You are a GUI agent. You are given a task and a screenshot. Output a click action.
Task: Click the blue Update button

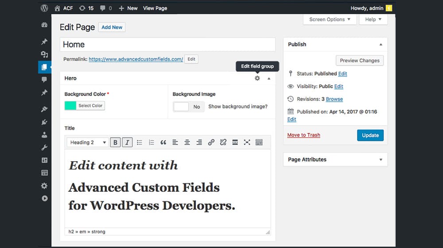pos(370,136)
